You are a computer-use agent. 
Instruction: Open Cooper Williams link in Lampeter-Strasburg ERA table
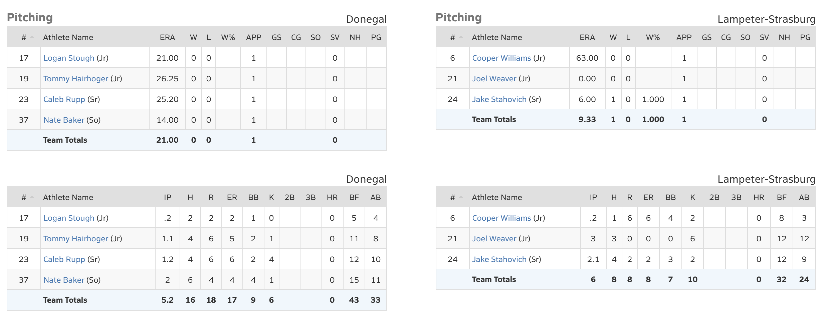pos(501,58)
